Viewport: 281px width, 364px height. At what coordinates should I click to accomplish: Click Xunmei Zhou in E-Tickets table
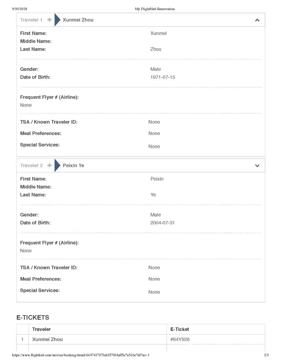47,340
